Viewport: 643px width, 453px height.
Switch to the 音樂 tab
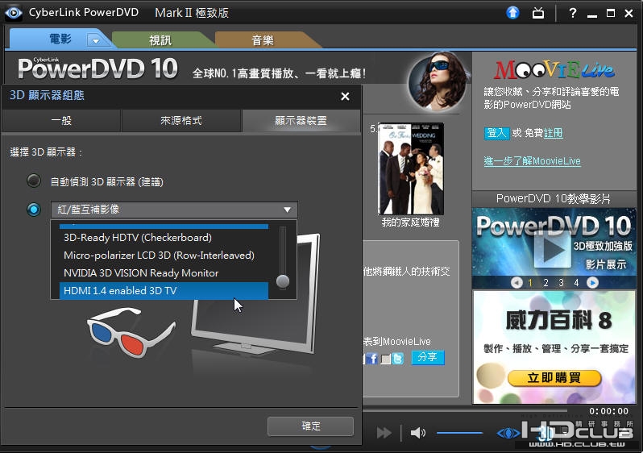263,40
